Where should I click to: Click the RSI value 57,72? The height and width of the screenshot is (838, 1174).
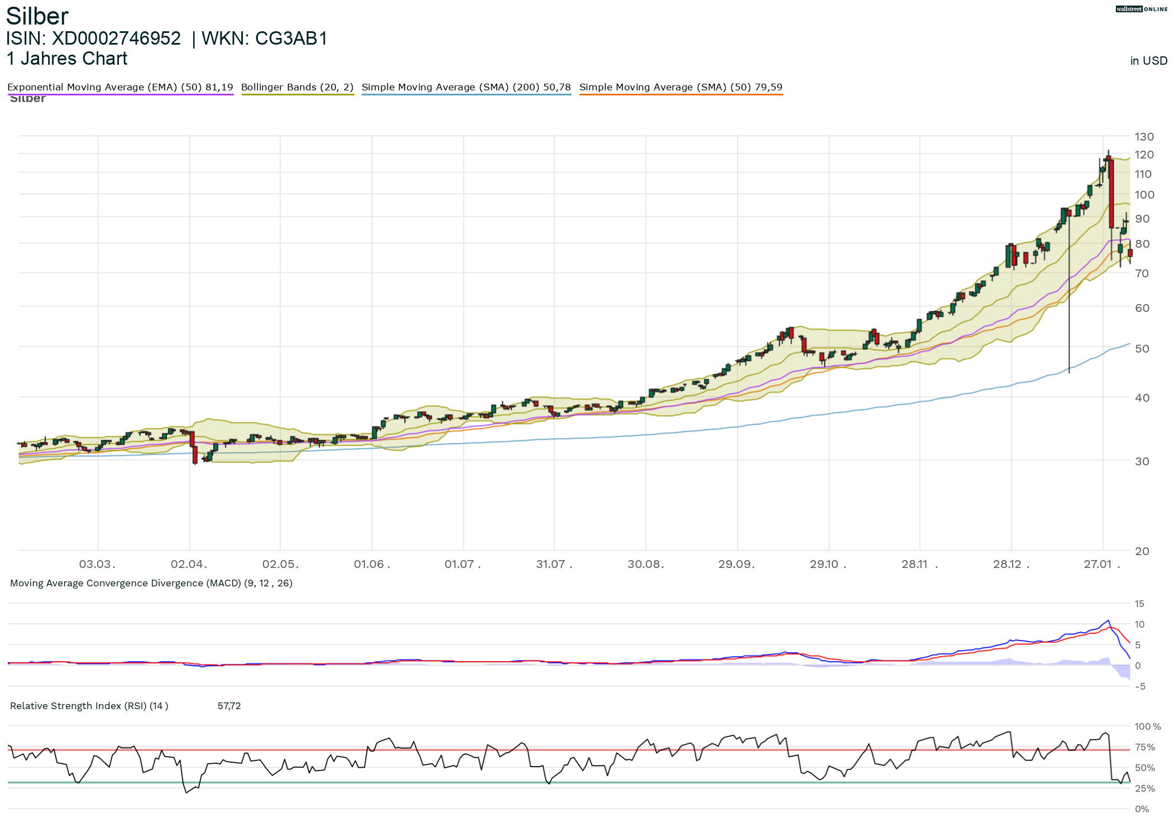pyautogui.click(x=229, y=706)
